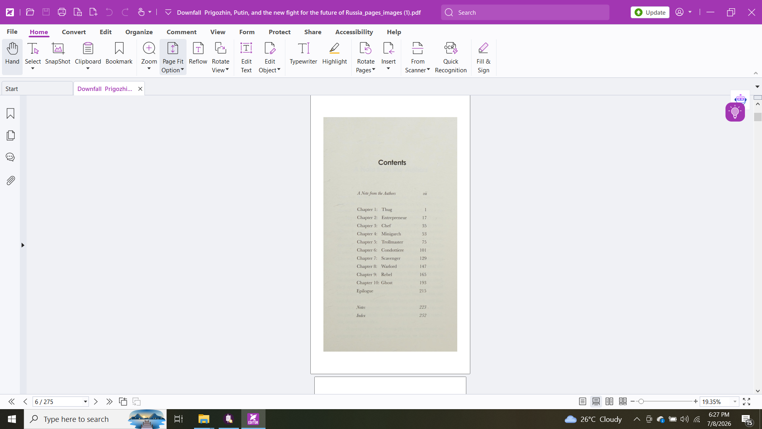Screen dimensions: 762x429
Task: Select the Typewriter tool
Action: pos(304,54)
